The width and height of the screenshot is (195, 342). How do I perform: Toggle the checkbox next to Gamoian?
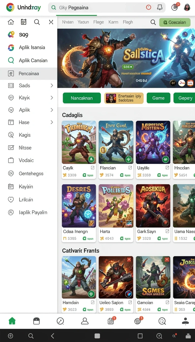click(x=167, y=303)
